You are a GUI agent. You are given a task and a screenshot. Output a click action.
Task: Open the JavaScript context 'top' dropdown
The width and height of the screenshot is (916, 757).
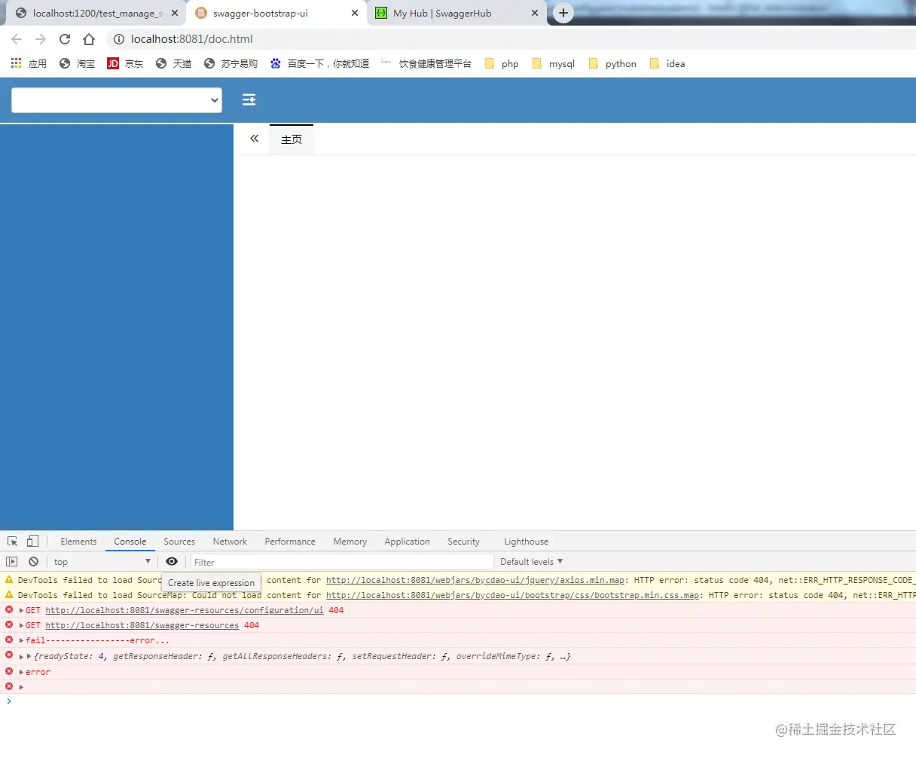[x=102, y=562]
